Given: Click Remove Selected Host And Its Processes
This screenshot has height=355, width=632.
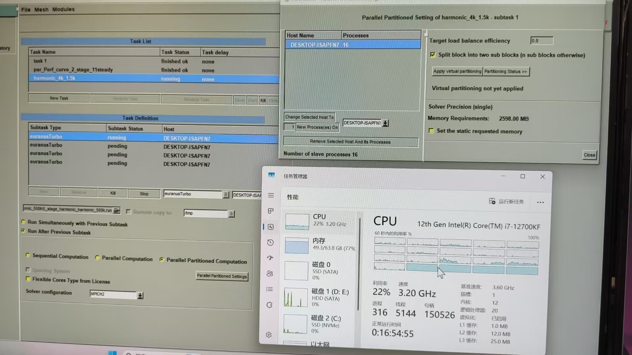Looking at the screenshot, I should coord(351,142).
